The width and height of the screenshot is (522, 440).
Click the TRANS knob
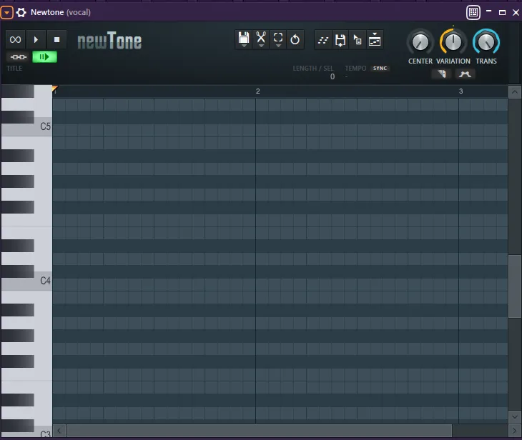pyautogui.click(x=486, y=42)
